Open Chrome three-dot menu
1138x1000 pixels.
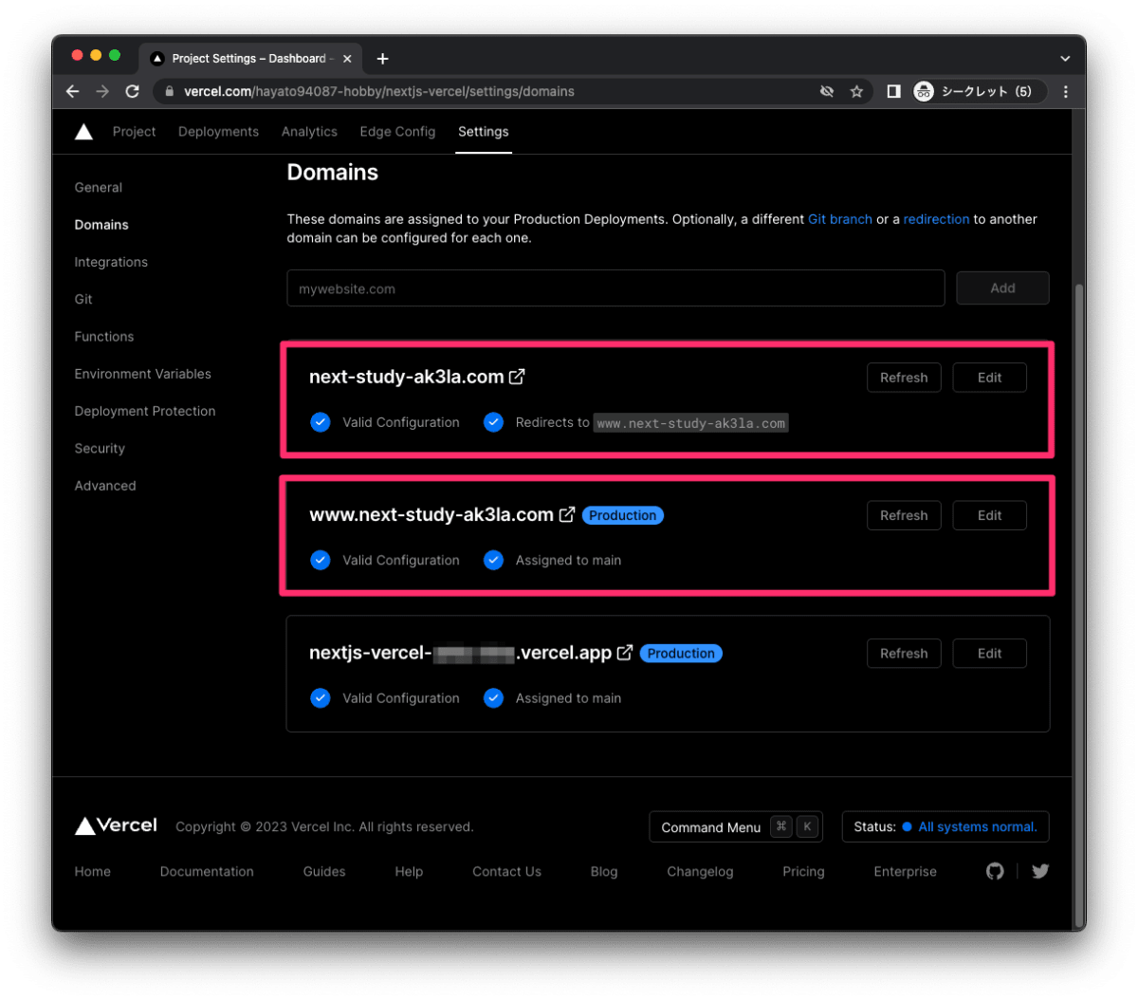tap(1066, 91)
